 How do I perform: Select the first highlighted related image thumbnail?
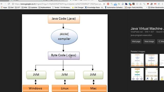coord(137,60)
